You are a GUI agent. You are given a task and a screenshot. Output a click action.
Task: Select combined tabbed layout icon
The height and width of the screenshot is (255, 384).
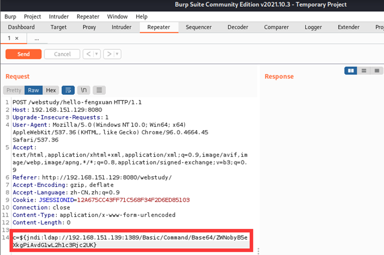point(377,71)
